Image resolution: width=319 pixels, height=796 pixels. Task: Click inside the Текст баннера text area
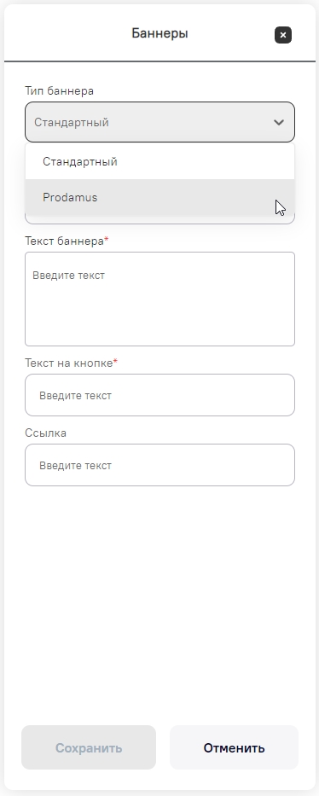tap(159, 299)
